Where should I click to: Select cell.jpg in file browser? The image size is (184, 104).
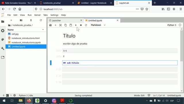(x=26, y=34)
